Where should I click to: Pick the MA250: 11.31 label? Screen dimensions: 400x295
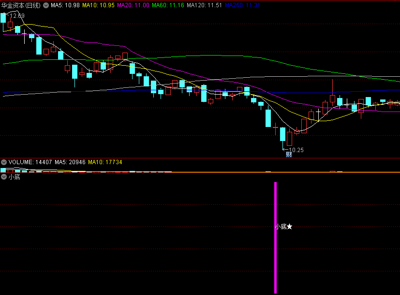243,5
